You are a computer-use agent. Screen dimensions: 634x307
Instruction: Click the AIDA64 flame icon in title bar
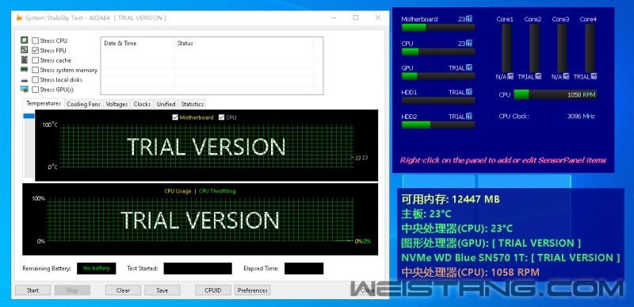click(18, 17)
